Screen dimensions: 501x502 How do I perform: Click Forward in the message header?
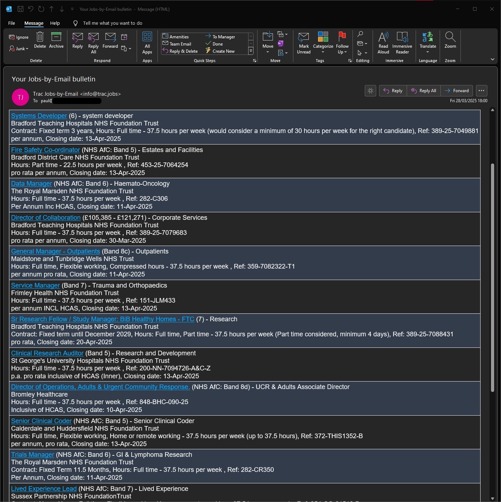[457, 91]
